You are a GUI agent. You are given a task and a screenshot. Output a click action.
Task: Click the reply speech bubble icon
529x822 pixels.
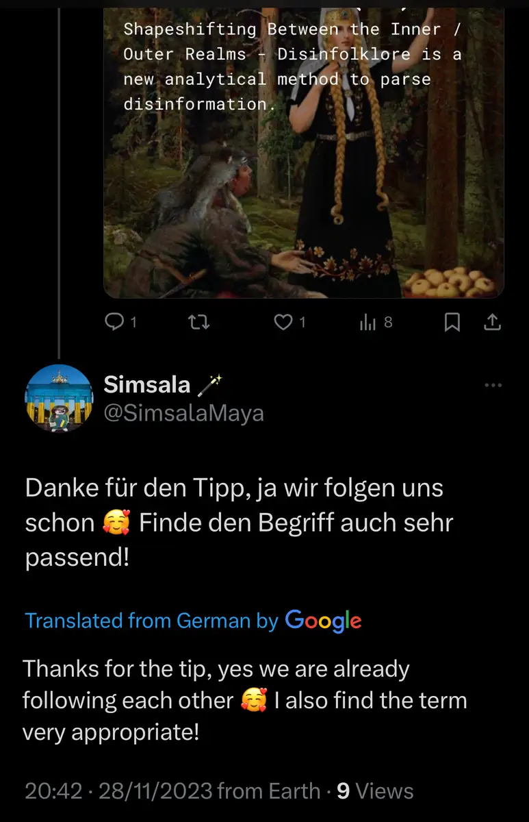pos(114,322)
